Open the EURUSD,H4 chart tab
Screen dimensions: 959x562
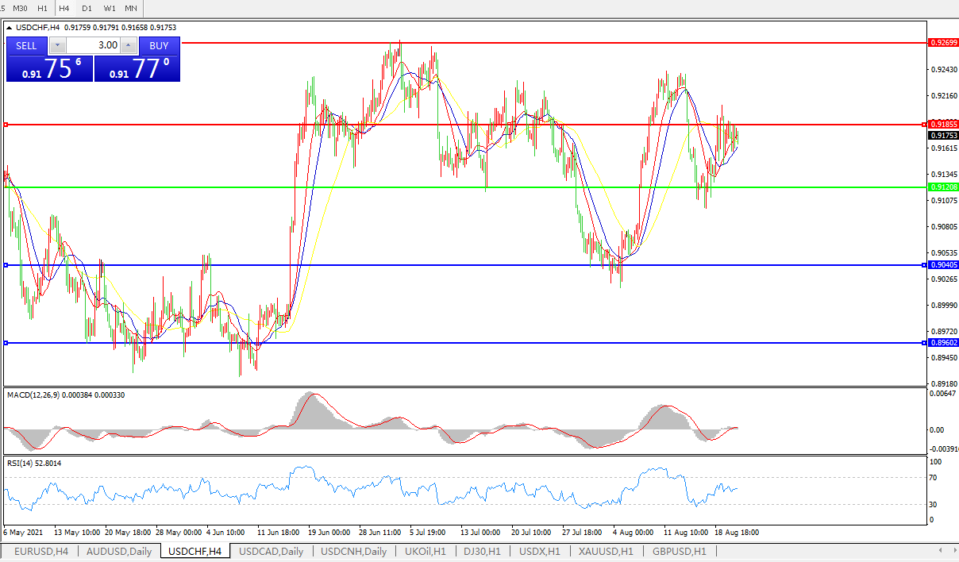[x=41, y=551]
